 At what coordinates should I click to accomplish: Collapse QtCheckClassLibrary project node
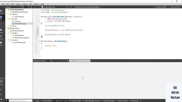pyautogui.click(x=6, y=9)
